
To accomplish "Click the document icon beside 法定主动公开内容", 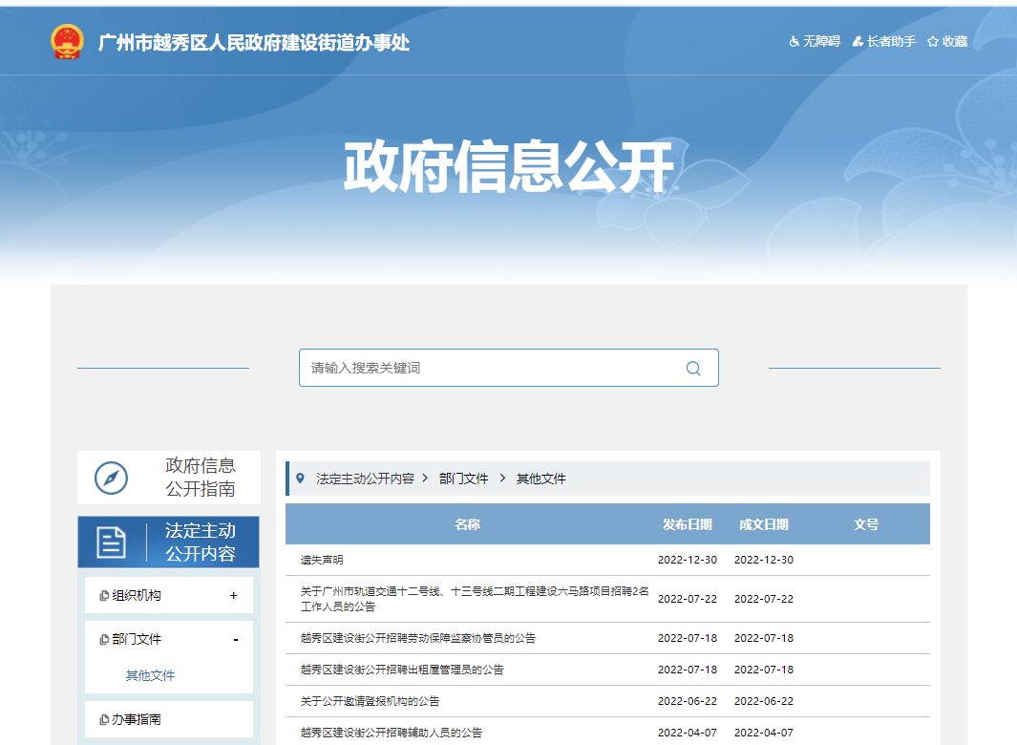I will (x=112, y=543).
